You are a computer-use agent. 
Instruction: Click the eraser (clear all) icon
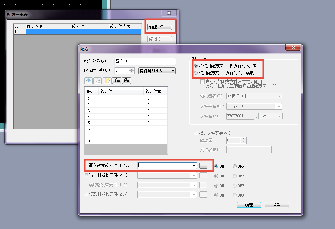(88, 81)
